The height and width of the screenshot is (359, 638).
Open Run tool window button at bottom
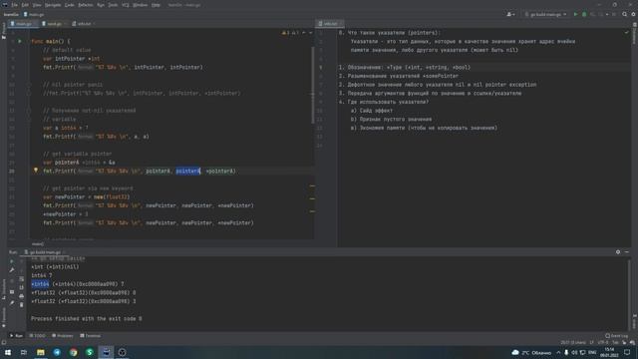click(16, 336)
